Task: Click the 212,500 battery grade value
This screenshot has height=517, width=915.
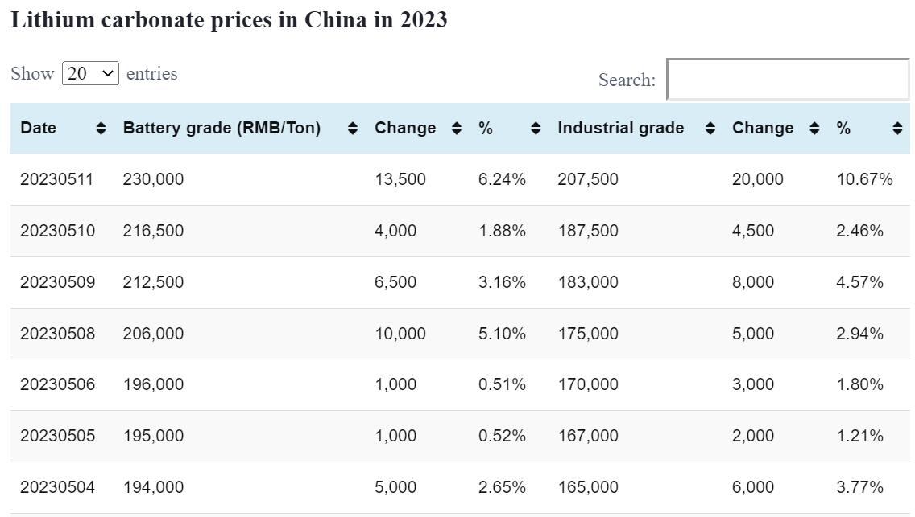Action: tap(153, 282)
